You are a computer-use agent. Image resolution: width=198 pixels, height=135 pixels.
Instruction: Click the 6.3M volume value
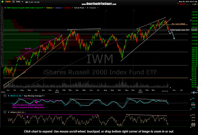(x=31, y=2)
